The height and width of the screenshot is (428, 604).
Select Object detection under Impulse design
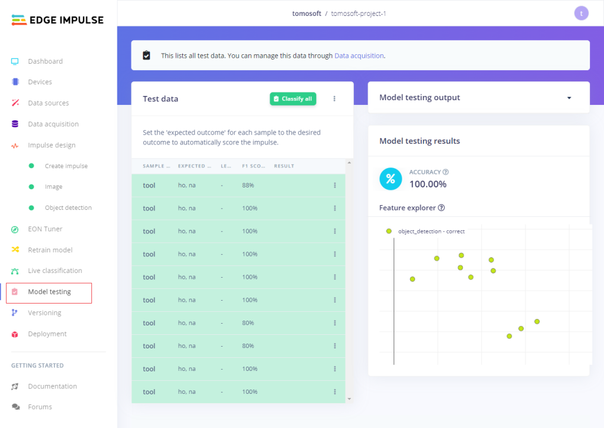(68, 208)
